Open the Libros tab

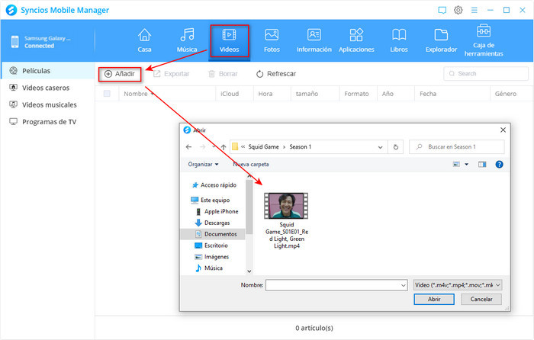pyautogui.click(x=399, y=40)
